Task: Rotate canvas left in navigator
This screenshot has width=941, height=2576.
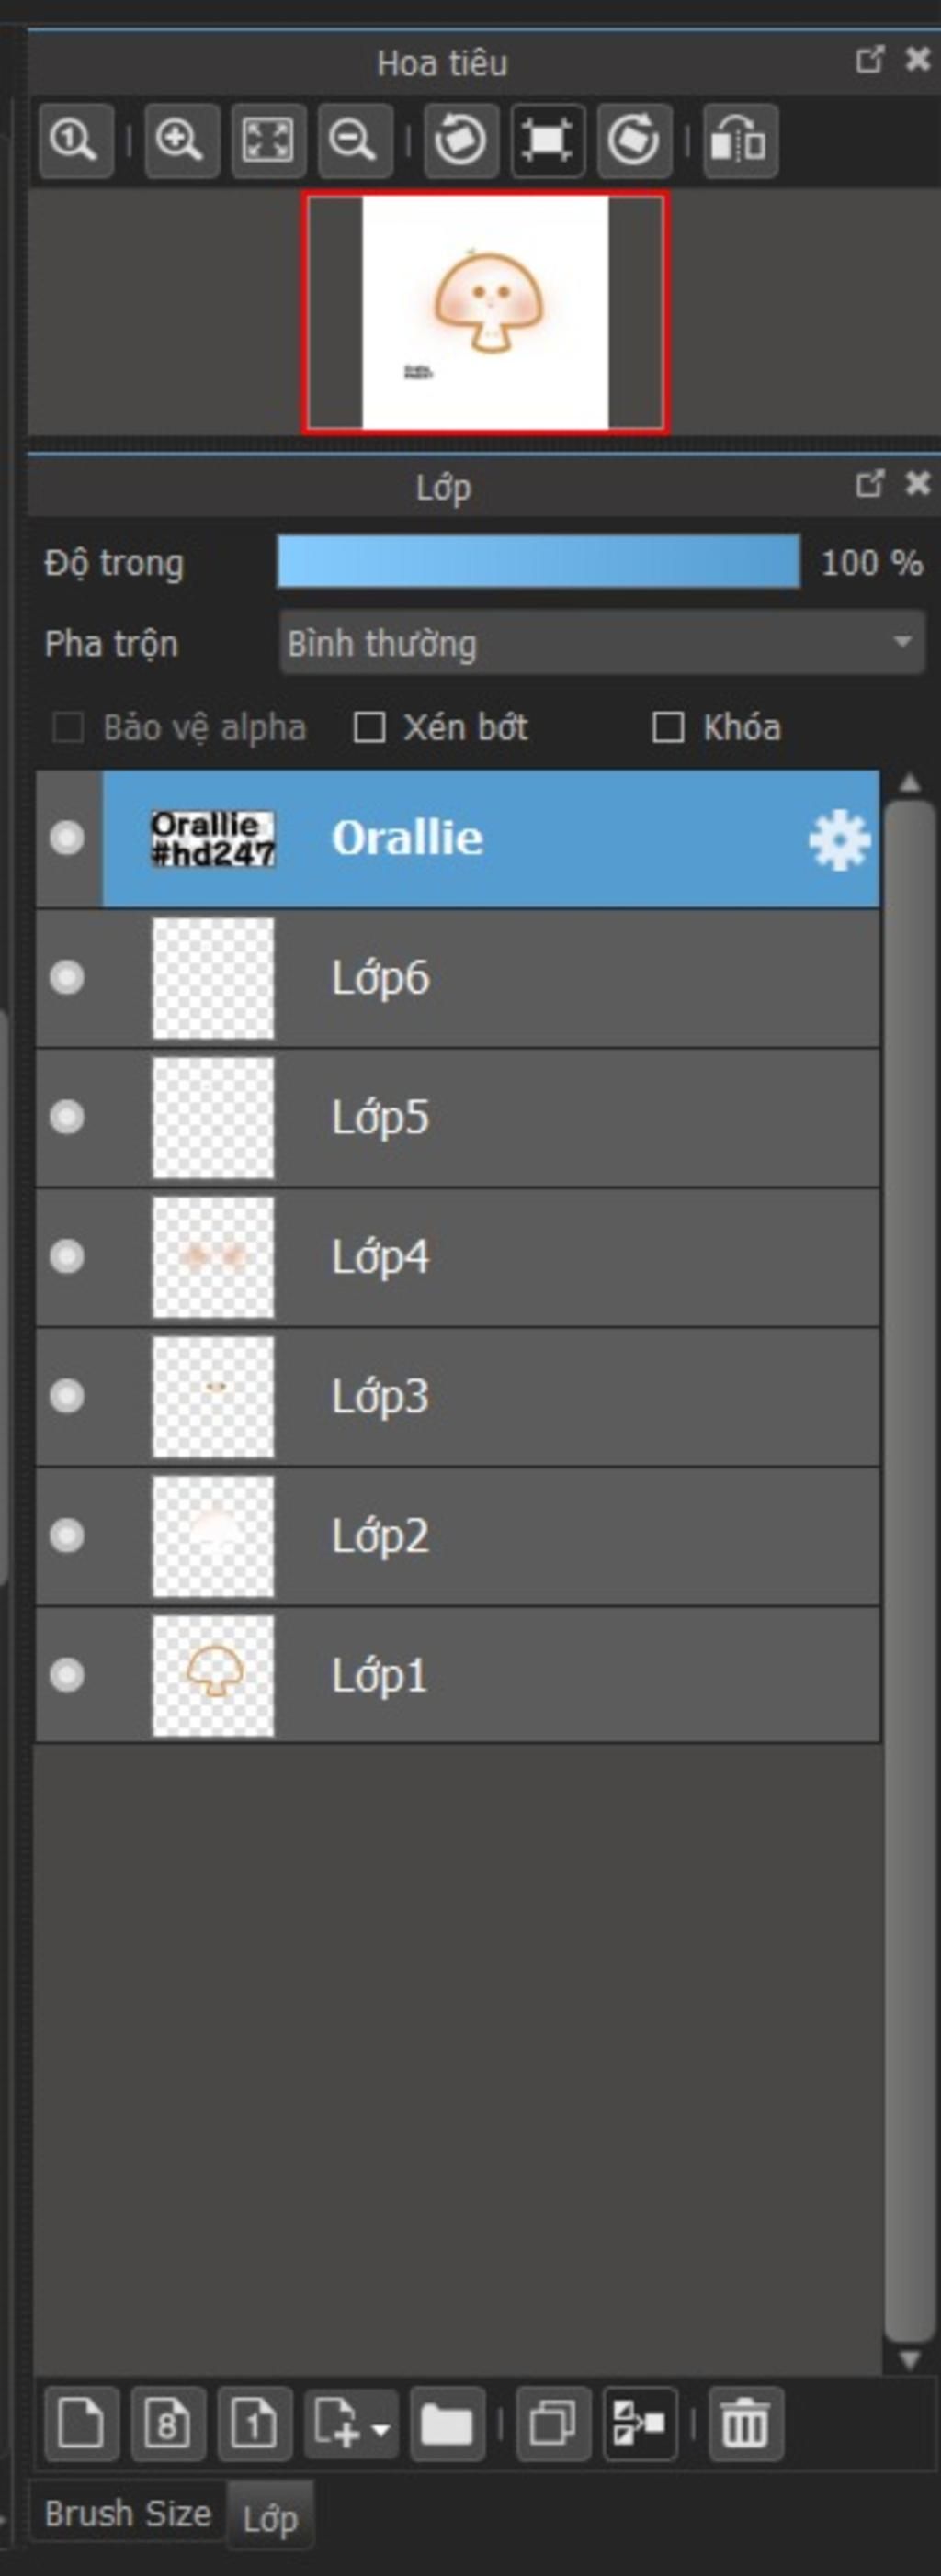Action: [x=460, y=141]
